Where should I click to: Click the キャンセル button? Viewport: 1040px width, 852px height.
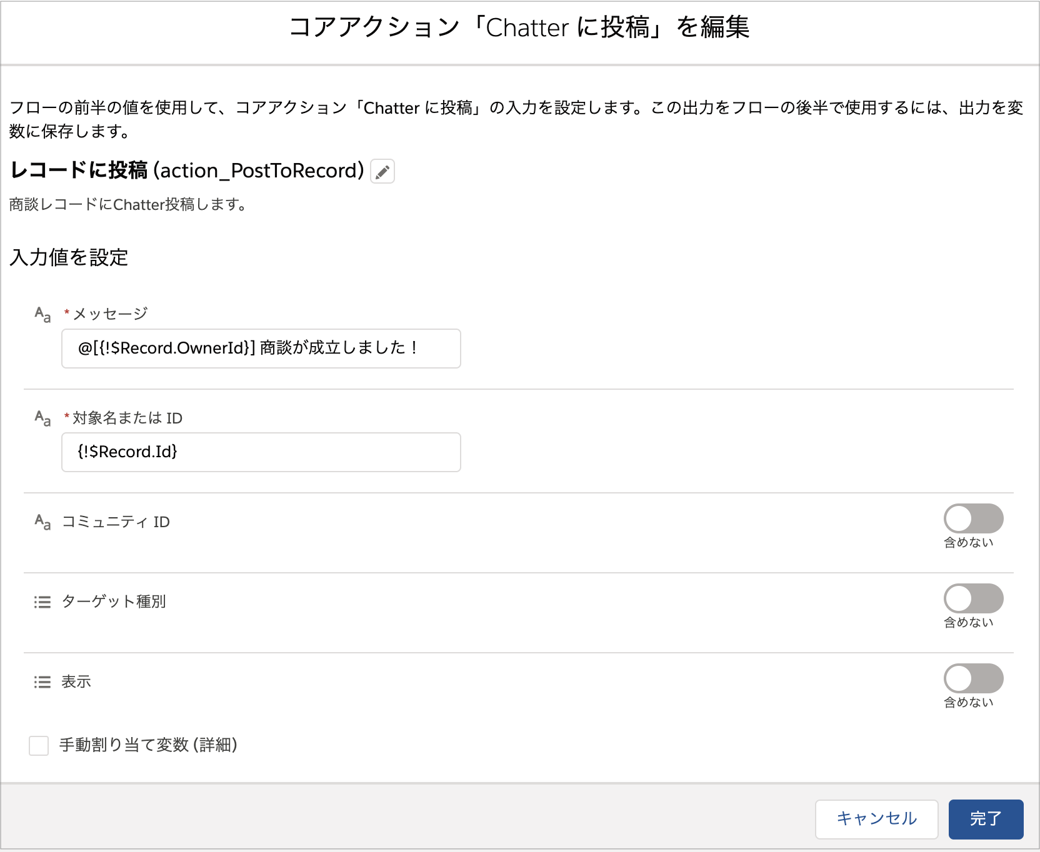click(x=877, y=819)
